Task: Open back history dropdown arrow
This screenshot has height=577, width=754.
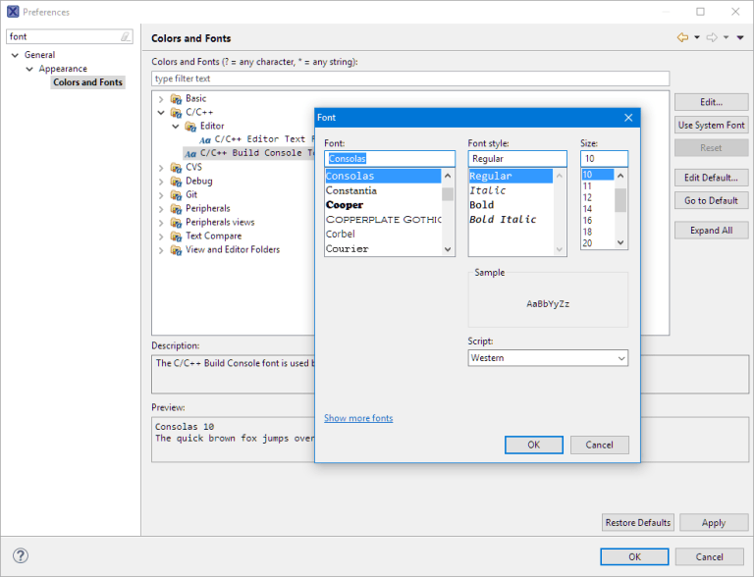Action: click(697, 37)
